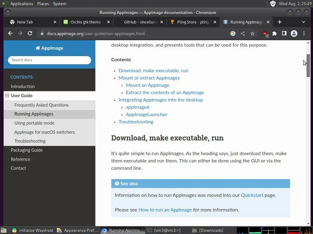
Task: Jump to Mount or extract AppImages
Action: pyautogui.click(x=149, y=78)
